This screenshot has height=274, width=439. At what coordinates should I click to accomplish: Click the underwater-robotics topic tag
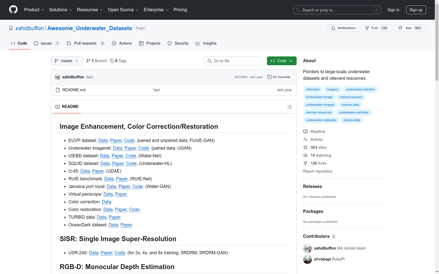(x=360, y=89)
